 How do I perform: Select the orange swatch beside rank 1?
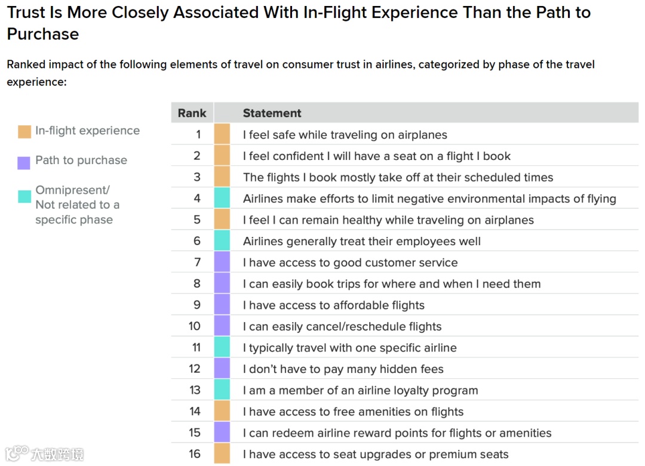point(222,134)
